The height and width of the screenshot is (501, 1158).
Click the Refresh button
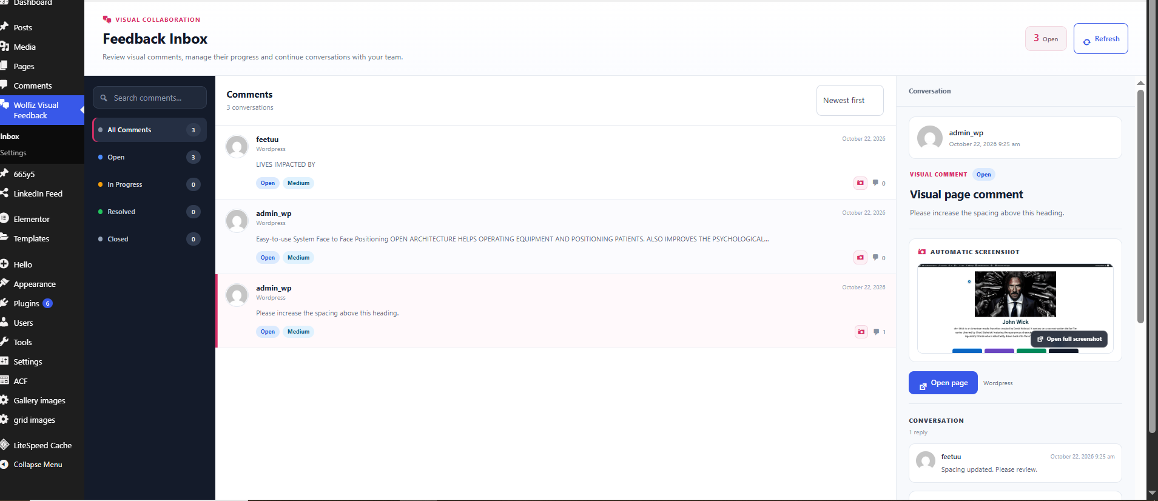pos(1100,39)
